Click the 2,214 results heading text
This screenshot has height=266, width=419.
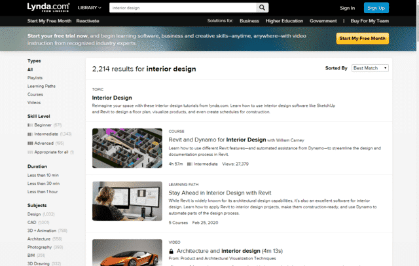click(144, 69)
